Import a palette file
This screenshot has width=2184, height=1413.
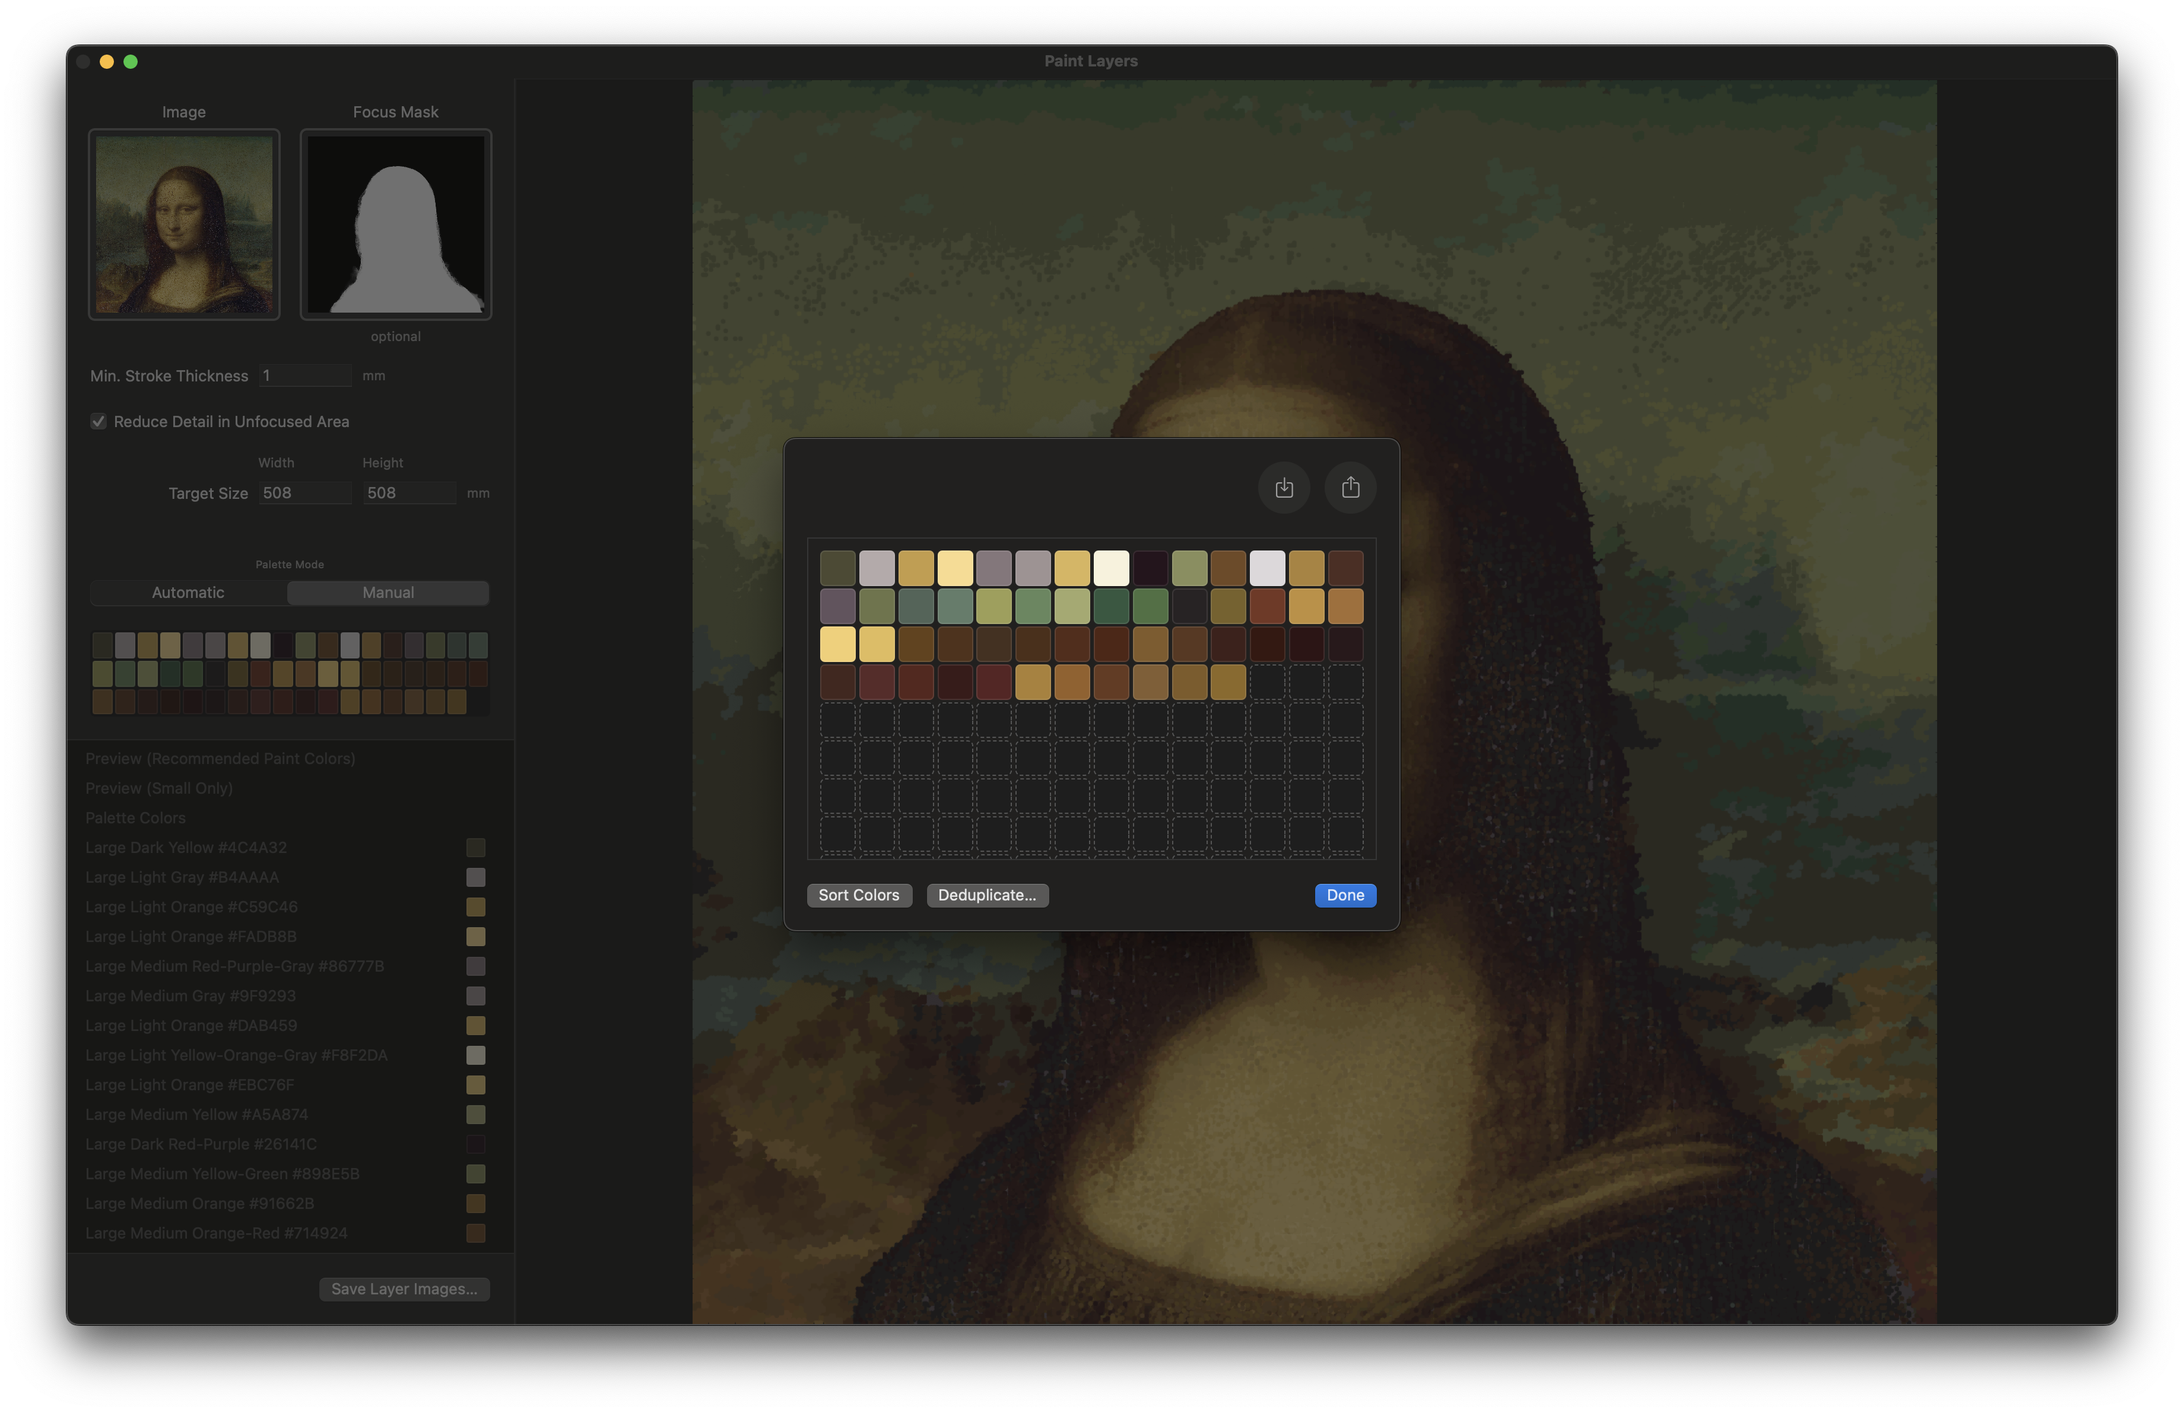pos(1284,488)
